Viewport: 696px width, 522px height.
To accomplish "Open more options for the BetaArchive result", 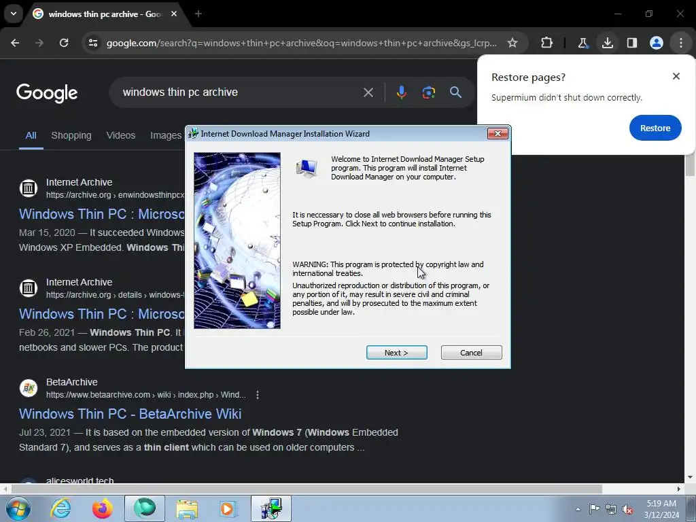I will click(258, 395).
